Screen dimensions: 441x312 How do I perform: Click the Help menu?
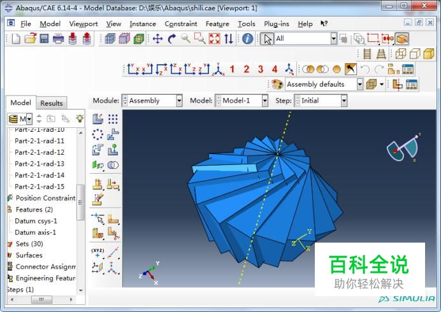coord(305,24)
